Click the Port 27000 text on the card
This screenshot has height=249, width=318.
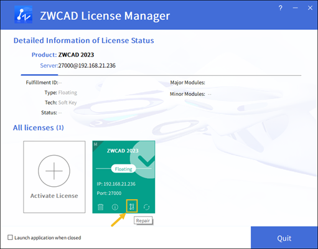click(109, 193)
